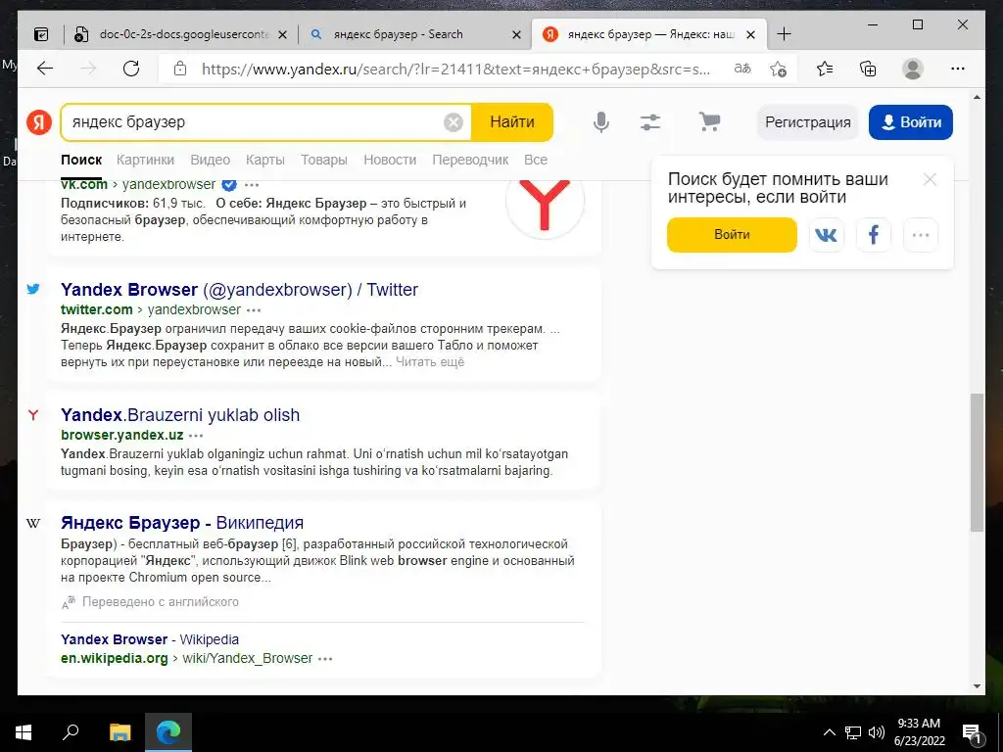This screenshot has width=1003, height=752.
Task: Click the Yandex red logo icon
Action: 39,121
